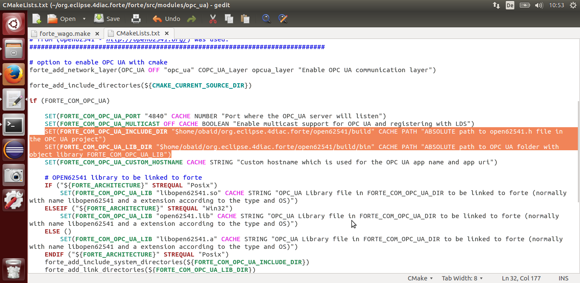This screenshot has width=580, height=283.
Task: Click the "# option to enable OPC UA" comment
Action: pyautogui.click(x=99, y=62)
